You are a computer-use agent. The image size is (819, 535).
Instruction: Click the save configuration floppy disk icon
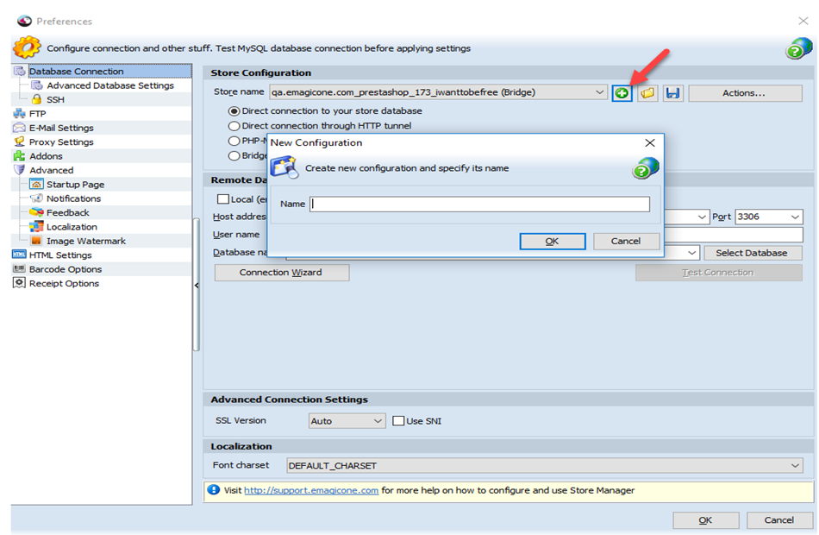pyautogui.click(x=672, y=93)
